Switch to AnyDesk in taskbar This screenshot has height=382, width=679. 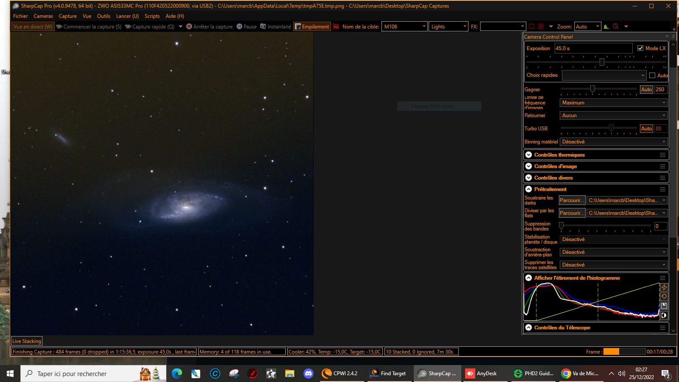click(485, 374)
